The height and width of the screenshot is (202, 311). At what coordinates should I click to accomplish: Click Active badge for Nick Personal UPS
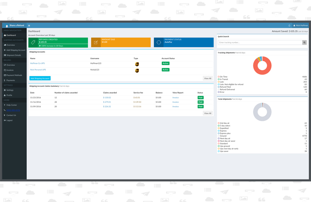pyautogui.click(x=165, y=70)
